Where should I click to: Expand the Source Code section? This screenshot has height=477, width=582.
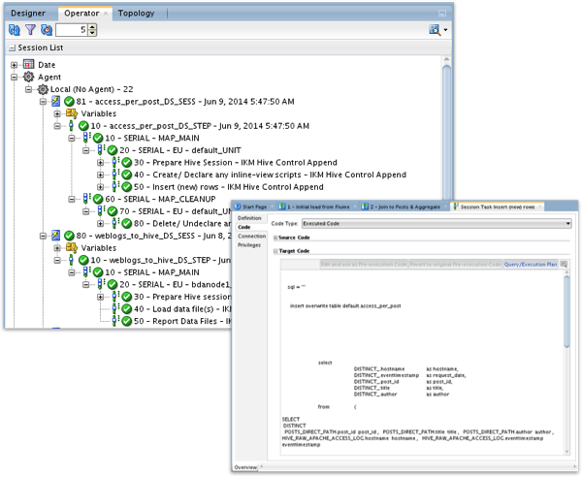click(275, 238)
